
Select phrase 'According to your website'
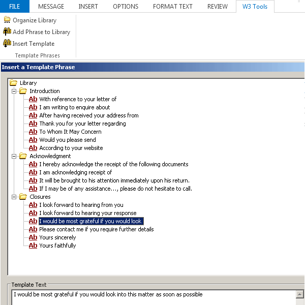tap(71, 148)
